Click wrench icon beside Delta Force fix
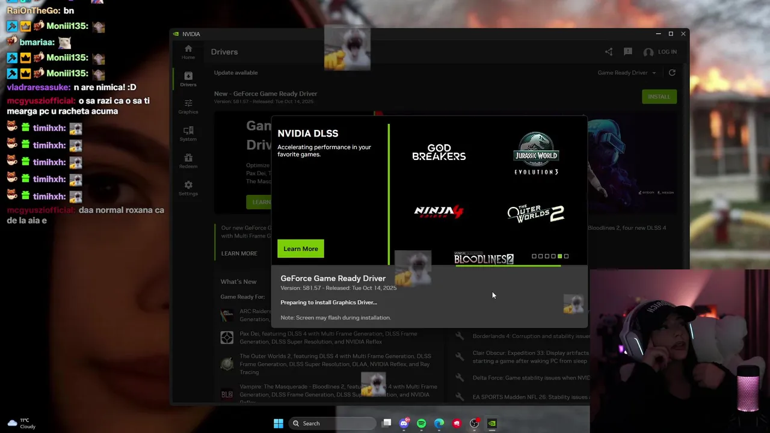The height and width of the screenshot is (433, 770). pyautogui.click(x=460, y=378)
